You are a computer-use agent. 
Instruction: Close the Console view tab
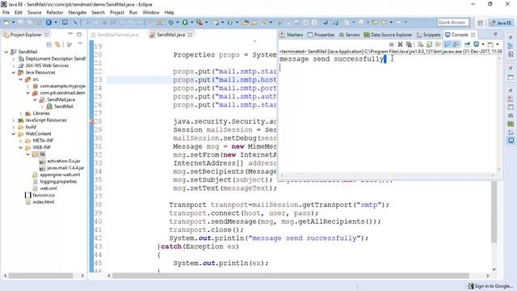click(x=473, y=35)
